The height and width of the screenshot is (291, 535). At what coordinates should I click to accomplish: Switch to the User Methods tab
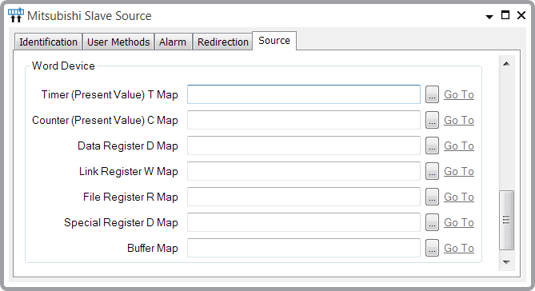click(118, 42)
